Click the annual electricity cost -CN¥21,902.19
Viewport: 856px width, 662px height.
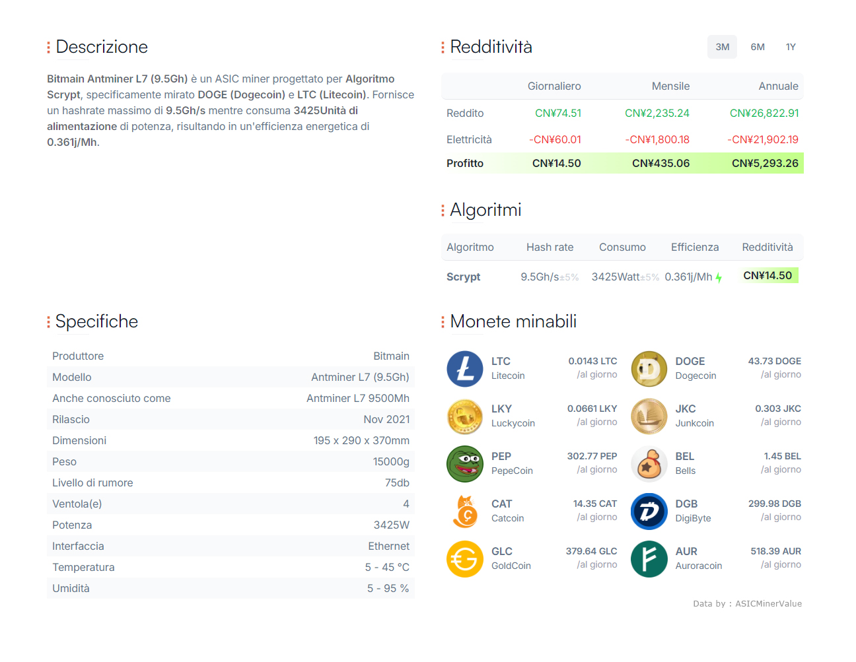pos(763,139)
